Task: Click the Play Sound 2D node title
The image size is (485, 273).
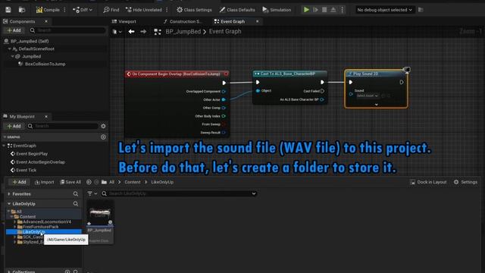Action: (365, 74)
